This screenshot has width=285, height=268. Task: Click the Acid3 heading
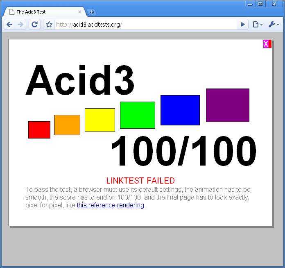coord(80,80)
